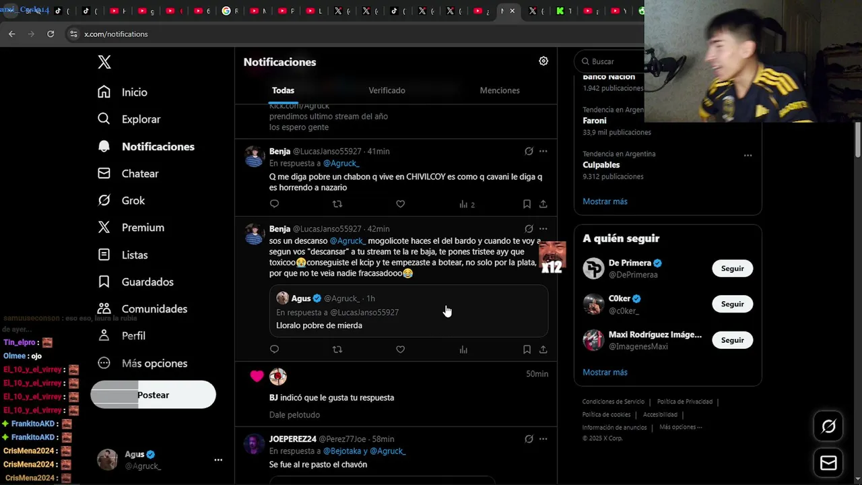Follow C0ker account

tap(733, 304)
